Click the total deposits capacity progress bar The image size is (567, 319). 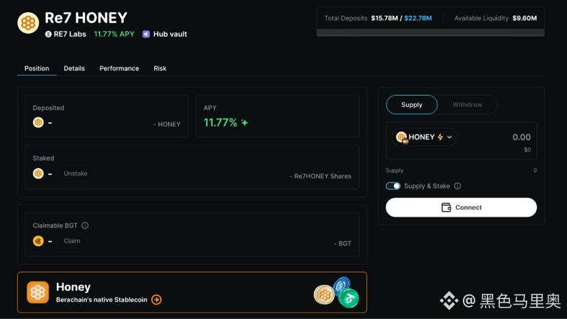tap(431, 33)
